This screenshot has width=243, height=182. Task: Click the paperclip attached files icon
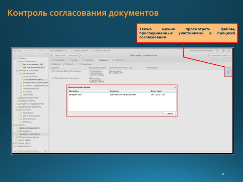pos(228,72)
